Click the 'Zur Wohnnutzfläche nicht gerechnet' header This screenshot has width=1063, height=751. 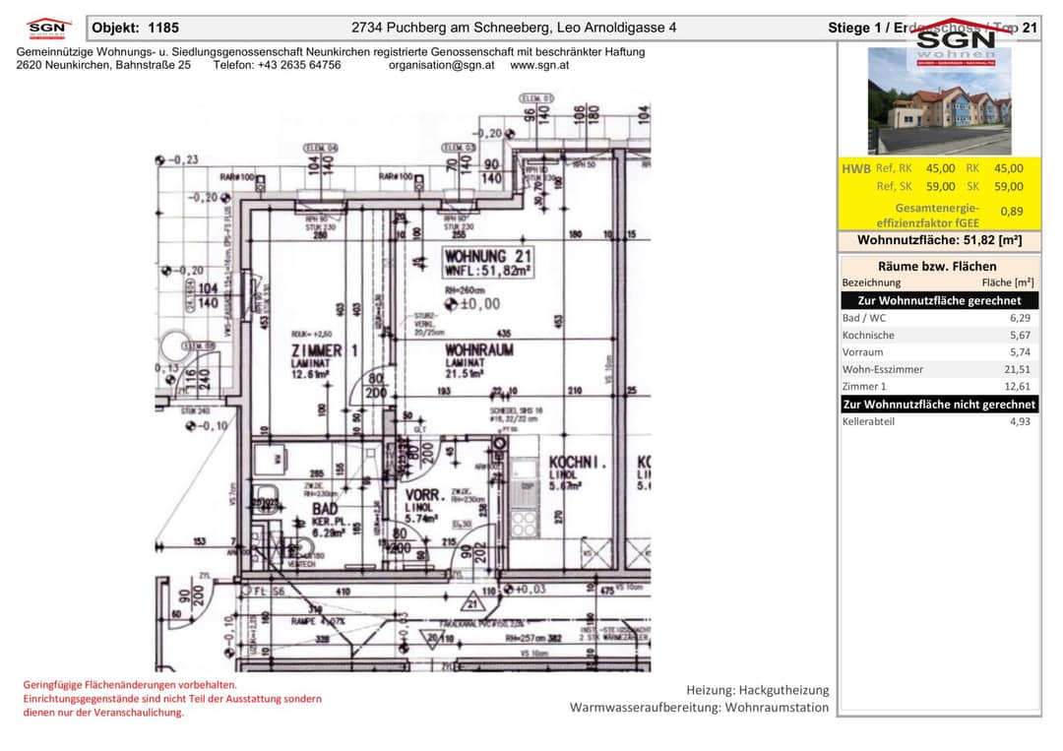click(940, 405)
